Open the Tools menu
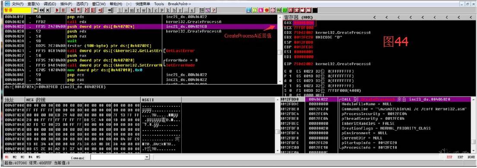The image size is (477, 168). click(x=159, y=4)
